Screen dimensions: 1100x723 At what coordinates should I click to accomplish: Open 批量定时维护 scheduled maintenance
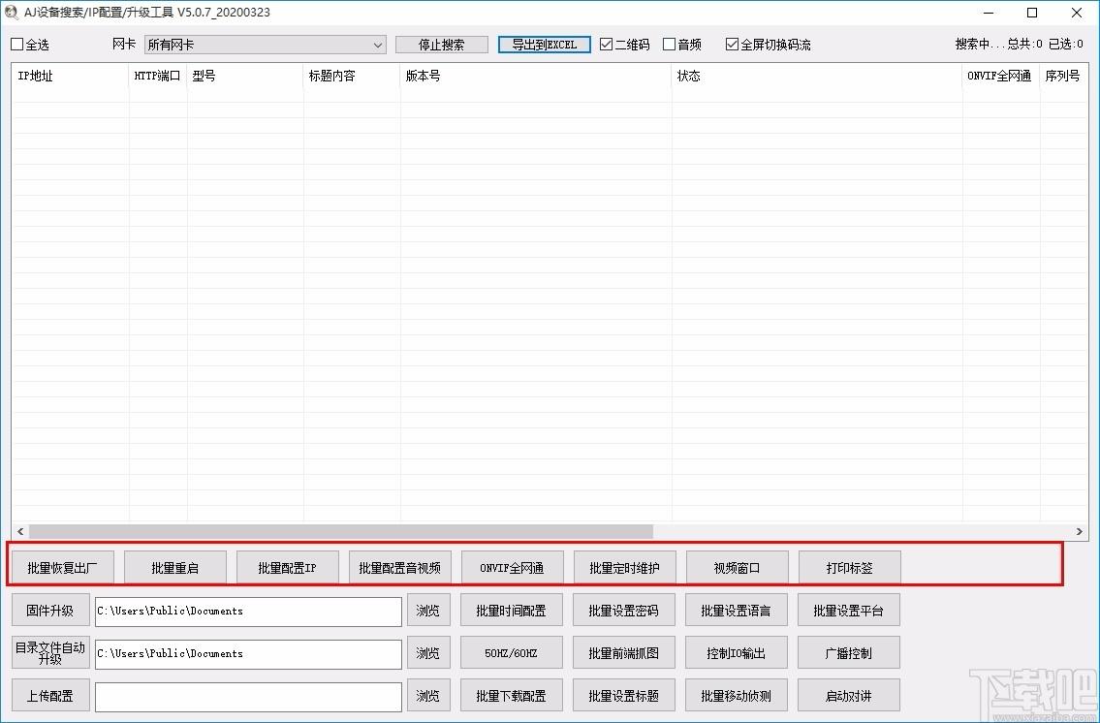[x=624, y=567]
